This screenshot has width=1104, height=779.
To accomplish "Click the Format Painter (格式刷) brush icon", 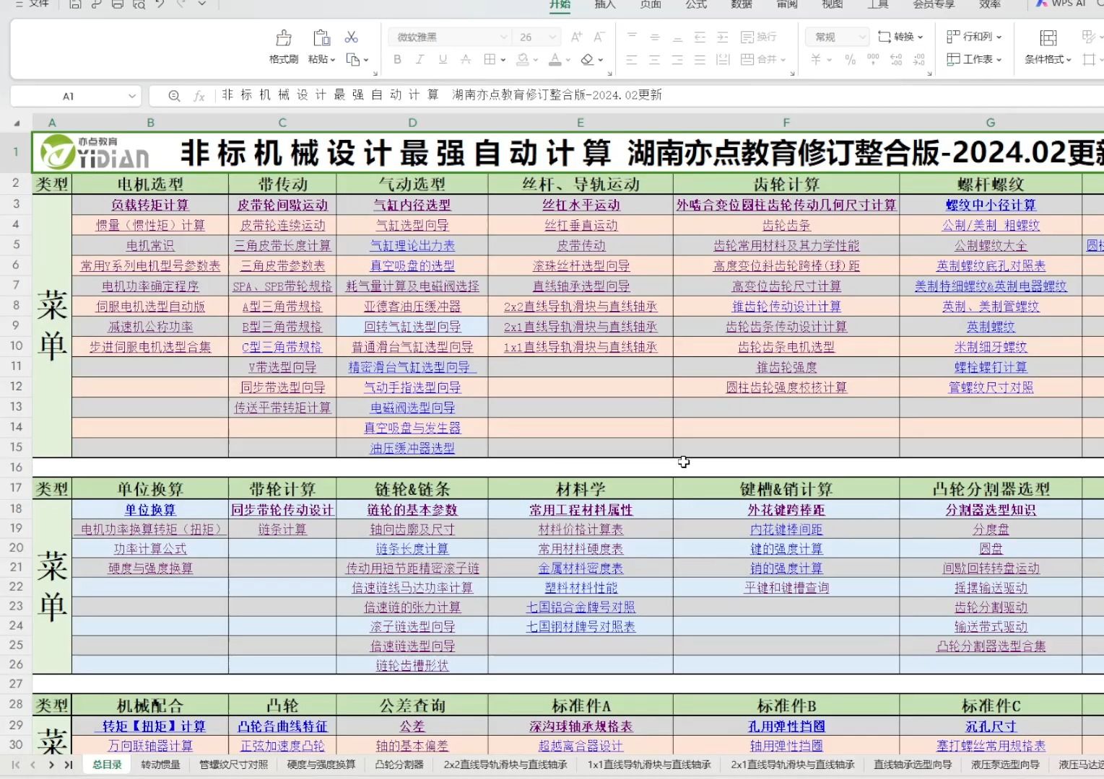I will (x=284, y=38).
